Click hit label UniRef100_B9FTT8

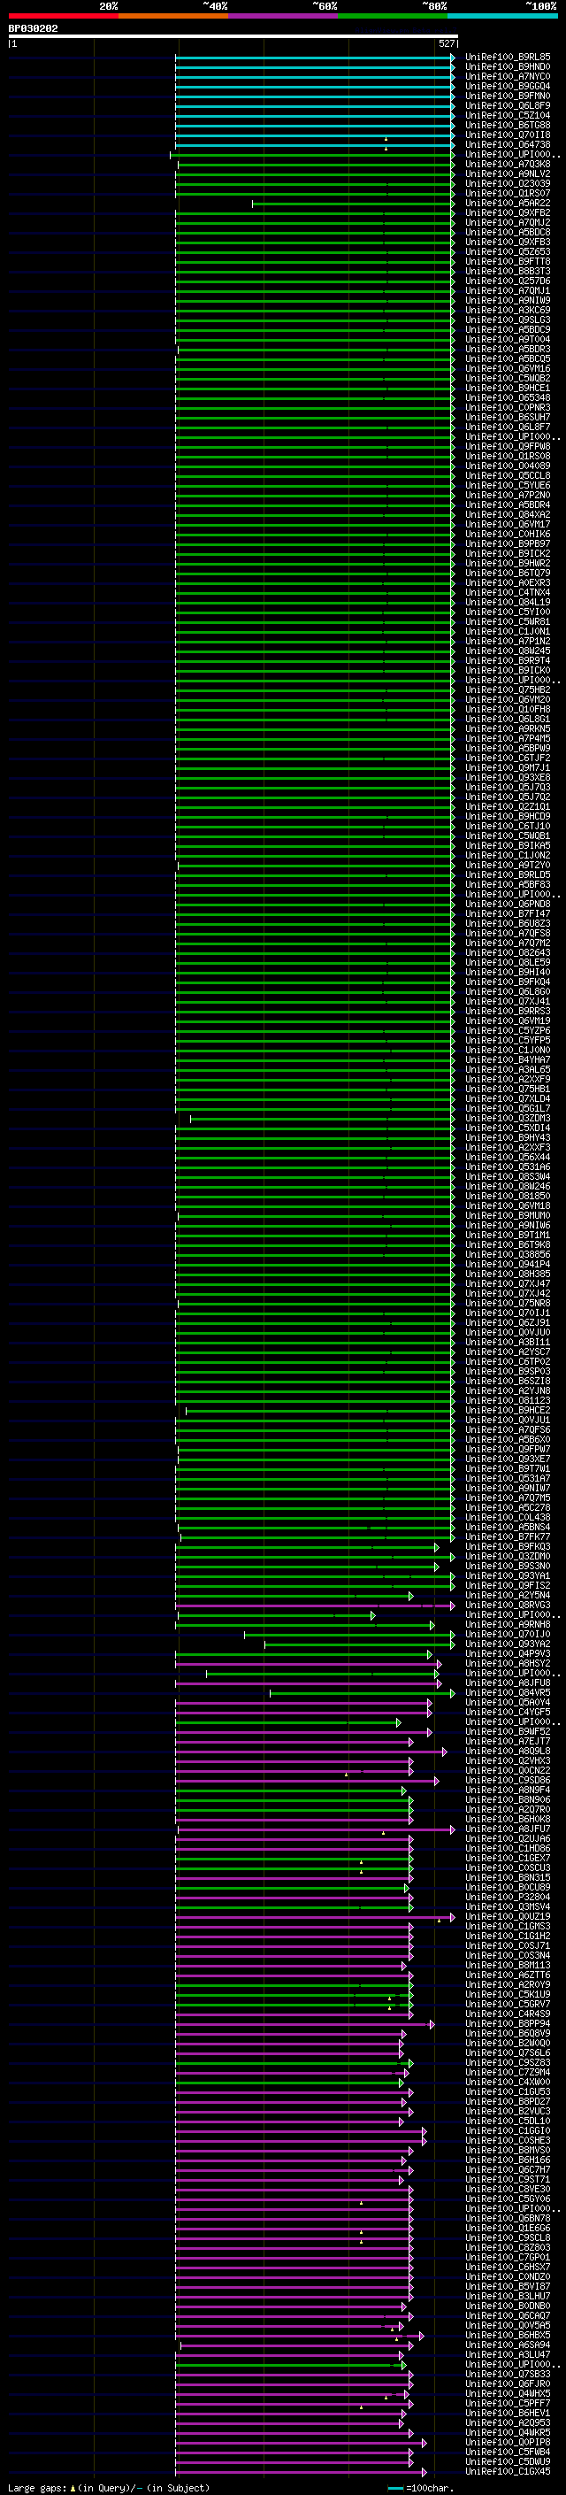pyautogui.click(x=508, y=261)
